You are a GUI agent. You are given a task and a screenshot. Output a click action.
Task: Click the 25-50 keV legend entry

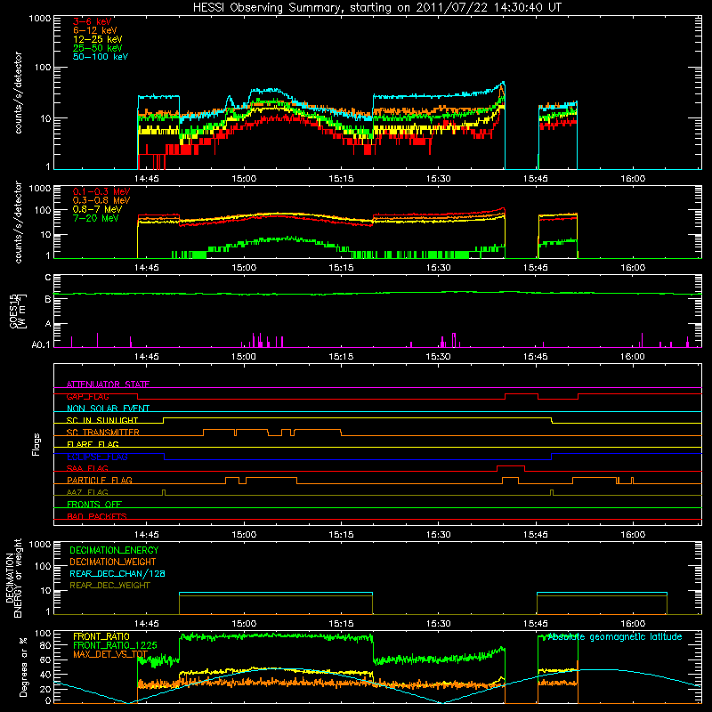click(x=98, y=48)
